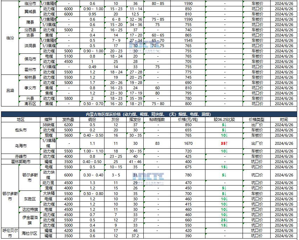This screenshot has width=299, height=240.
Task: Select the ash range 23 - 25 cell
Action: [115, 156]
